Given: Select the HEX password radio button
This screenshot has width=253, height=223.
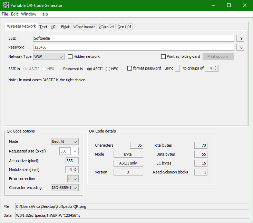Looking at the screenshot, I should [108, 69].
